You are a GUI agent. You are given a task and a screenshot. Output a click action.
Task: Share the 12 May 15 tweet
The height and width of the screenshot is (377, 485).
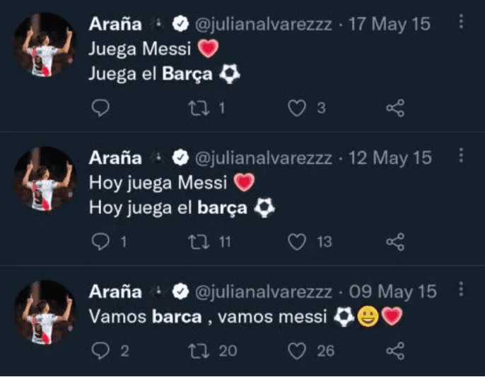395,242
